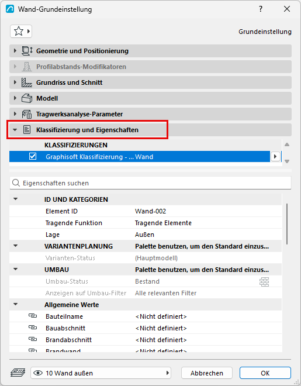This screenshot has width=301, height=386.
Task: Open help with the question mark button
Action: point(261,9)
